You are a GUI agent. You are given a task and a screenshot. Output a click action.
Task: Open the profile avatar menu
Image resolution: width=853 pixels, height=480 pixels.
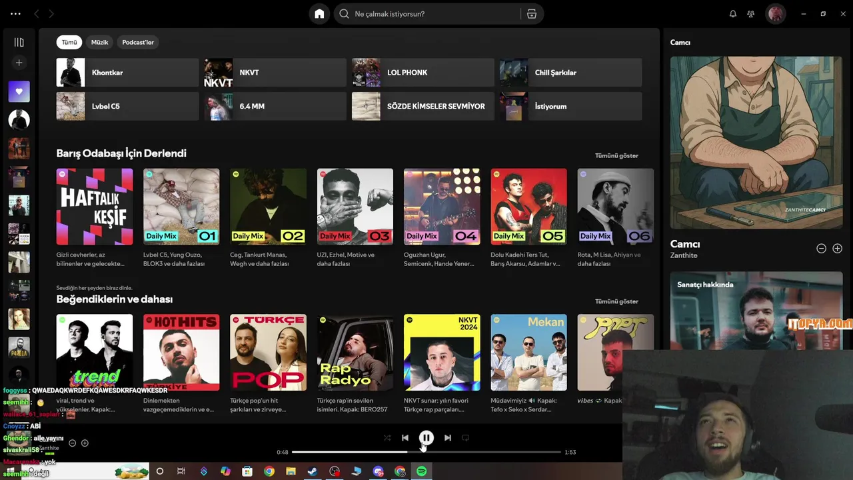[x=775, y=14]
